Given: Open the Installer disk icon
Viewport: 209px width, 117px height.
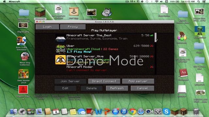Looking at the screenshot, I should (x=182, y=90).
